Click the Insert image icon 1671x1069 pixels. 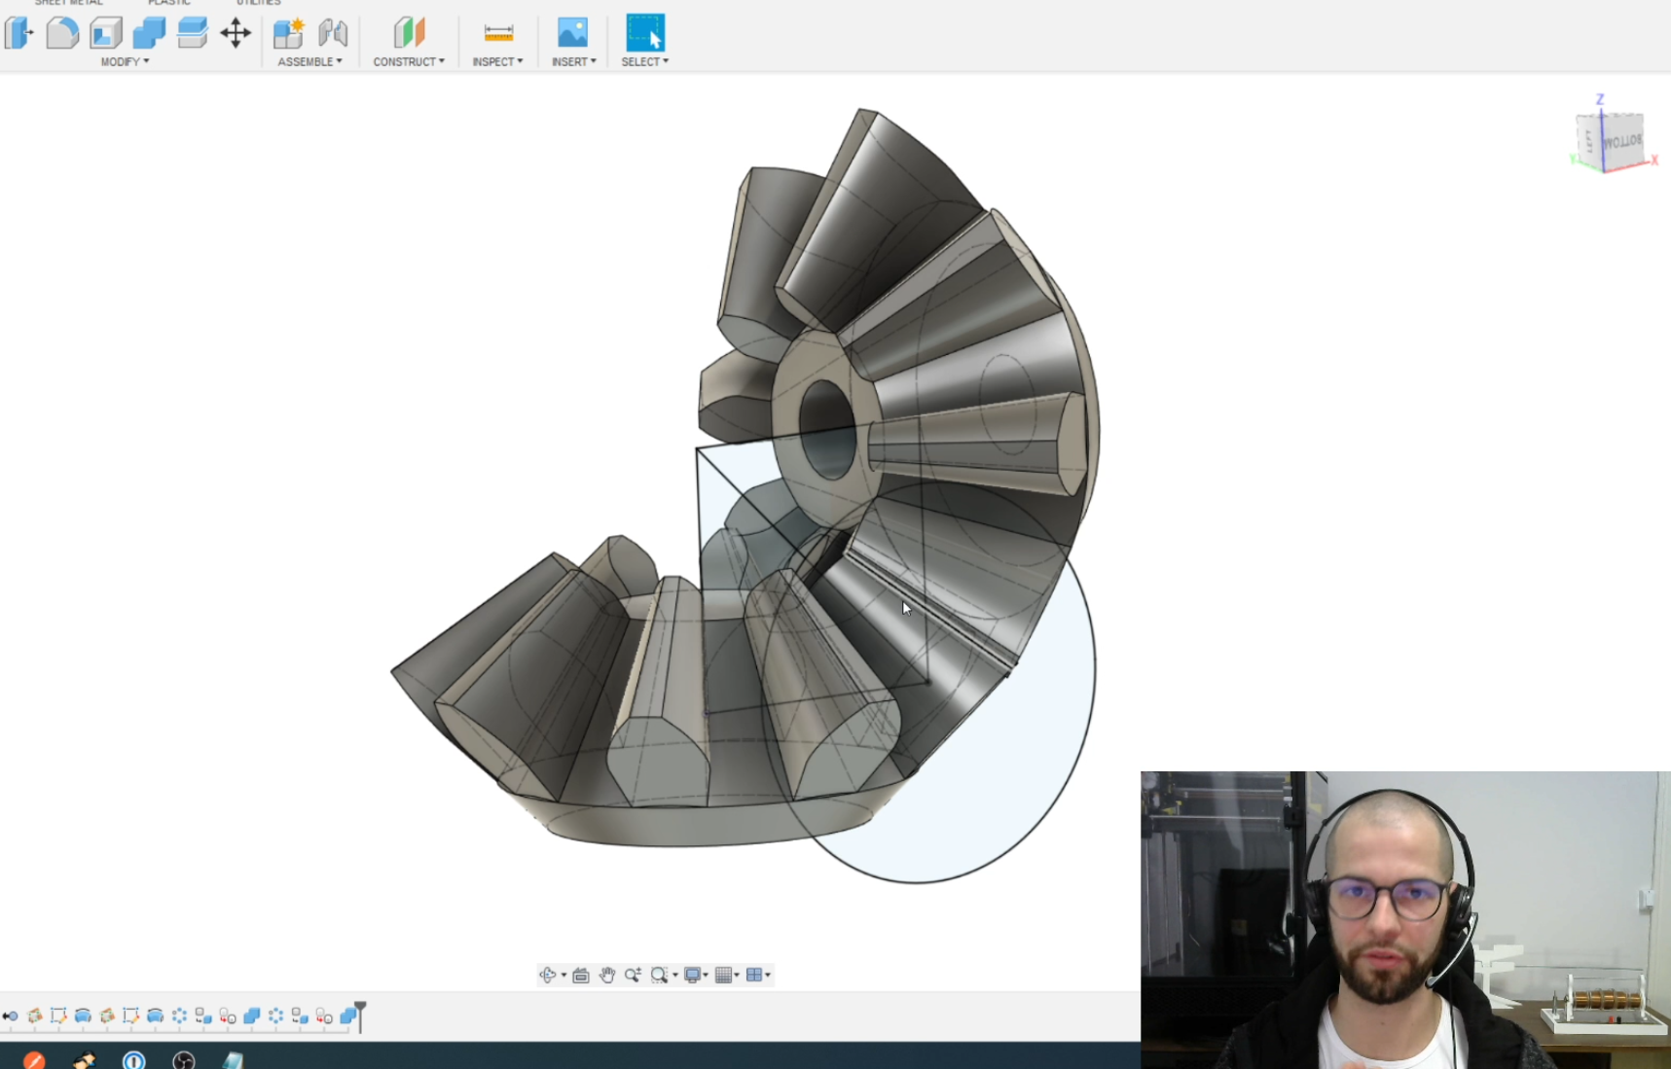[572, 33]
